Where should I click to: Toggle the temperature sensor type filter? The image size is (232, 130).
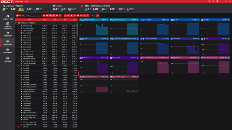65,15
